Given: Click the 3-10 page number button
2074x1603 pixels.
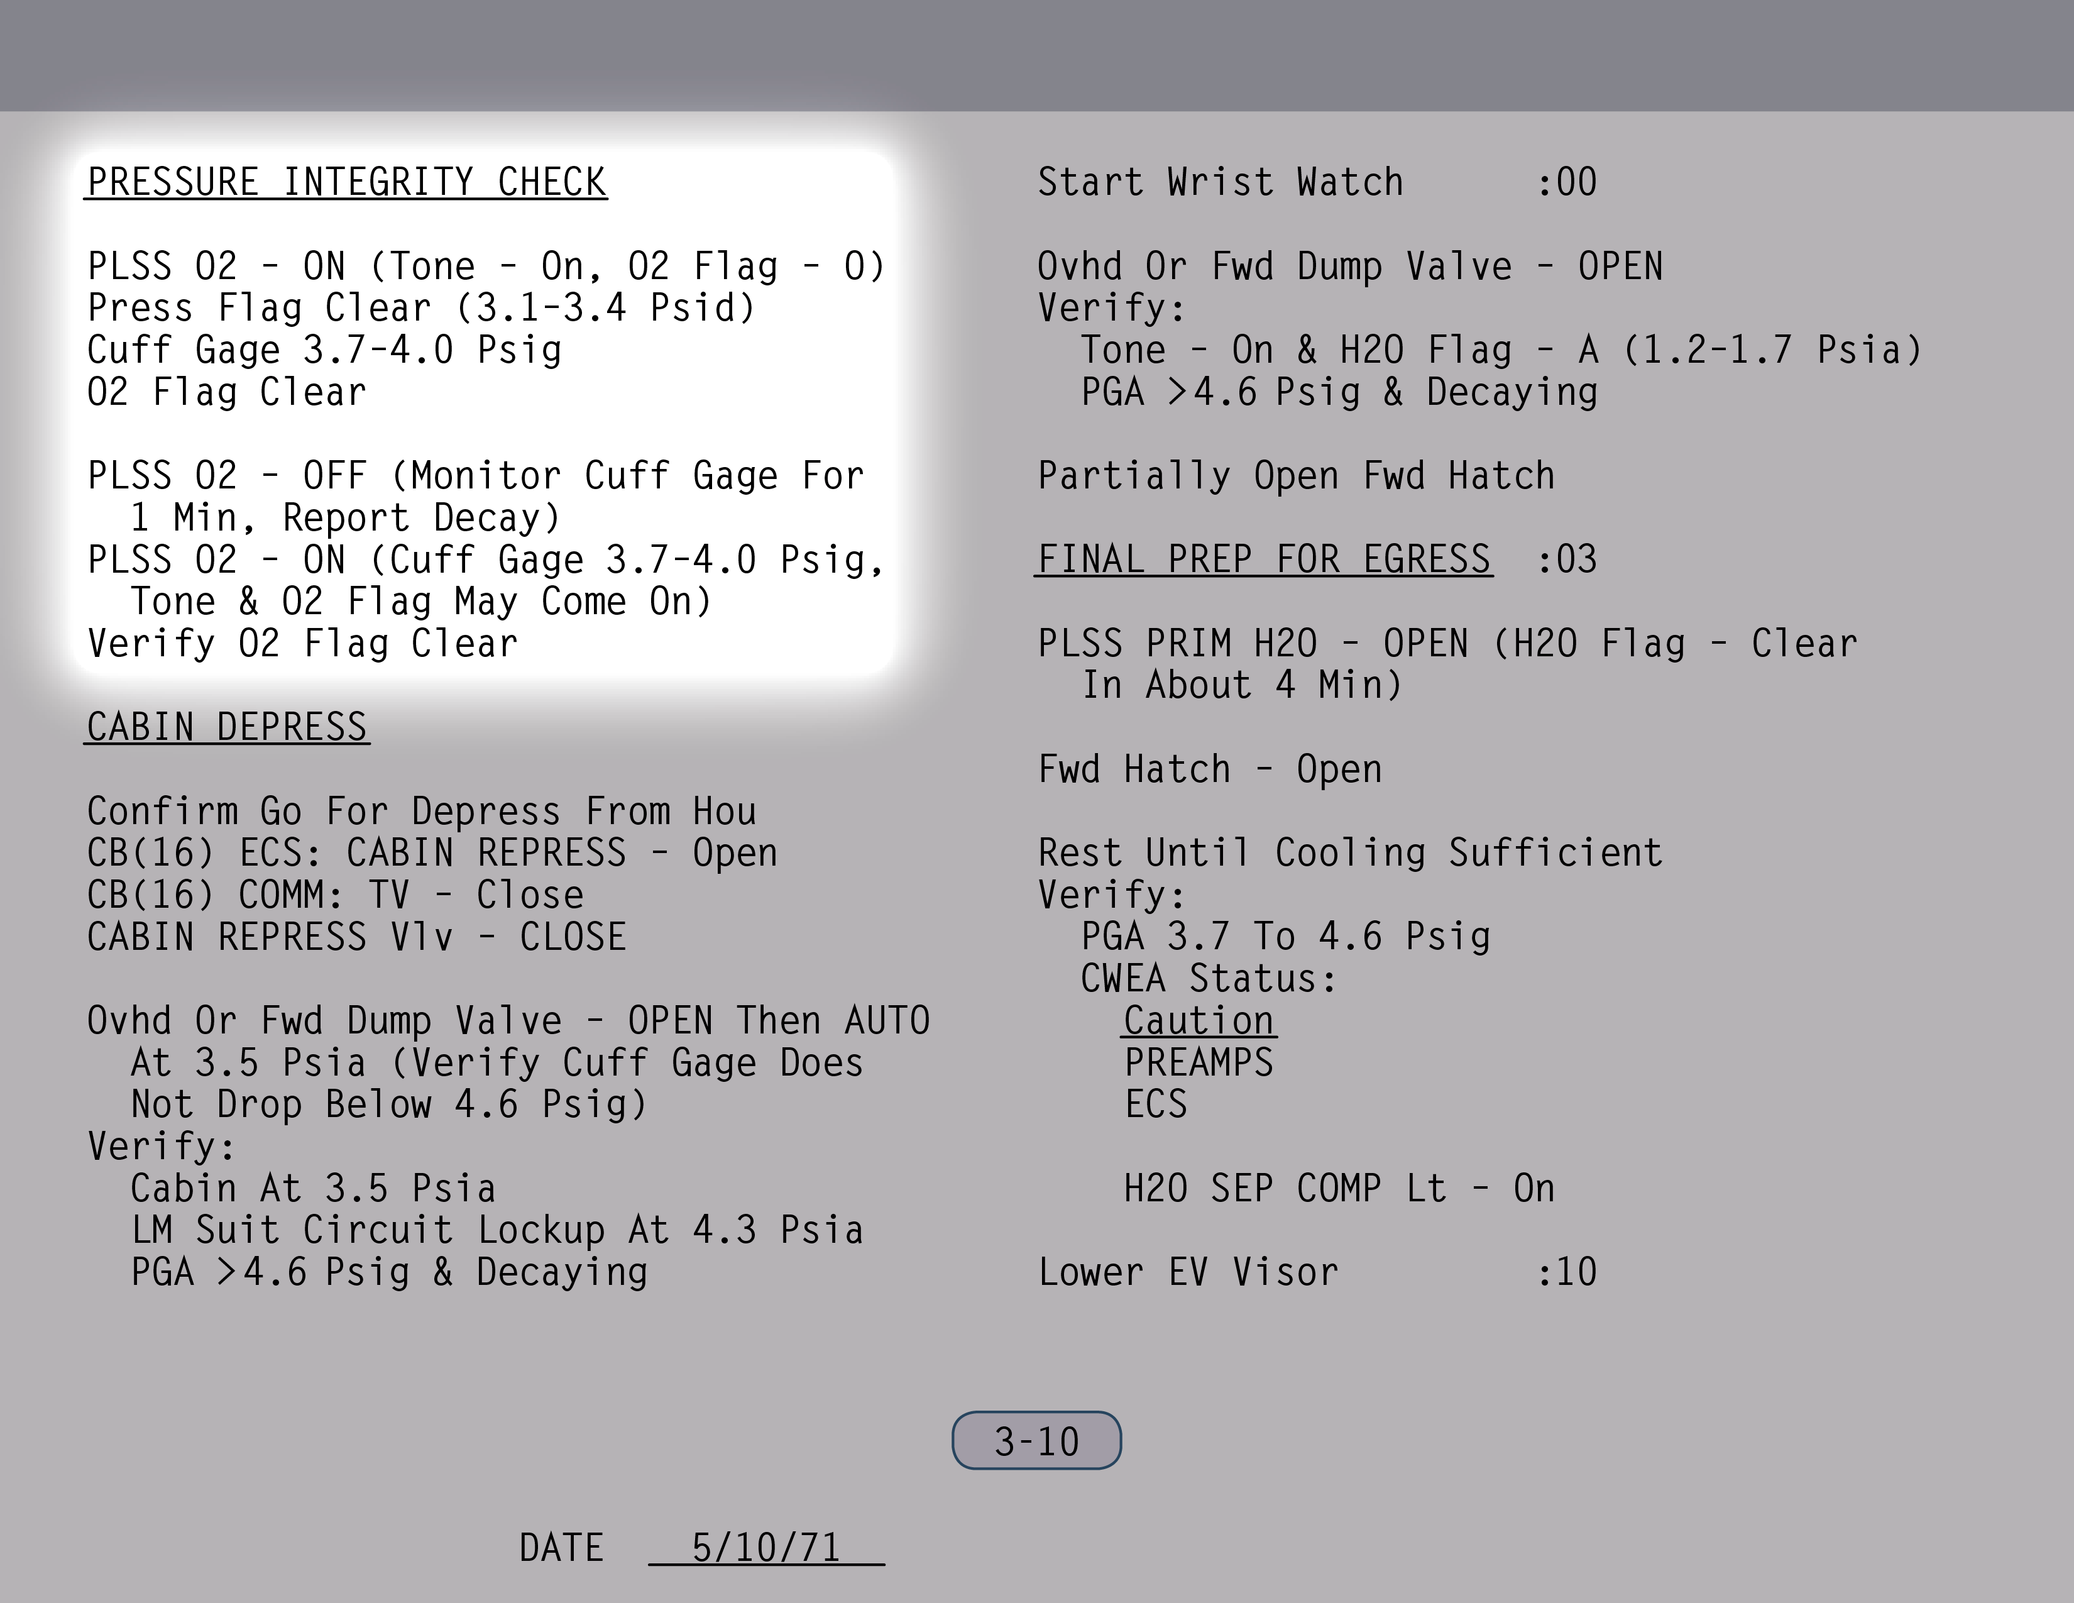Looking at the screenshot, I should 1036,1441.
